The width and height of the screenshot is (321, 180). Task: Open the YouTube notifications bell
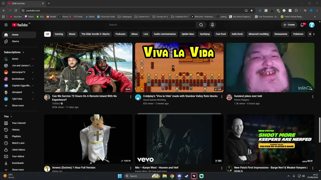tap(302, 25)
